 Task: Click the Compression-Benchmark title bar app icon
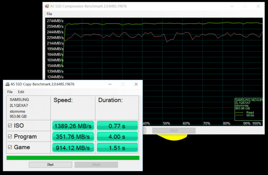click(47, 6)
